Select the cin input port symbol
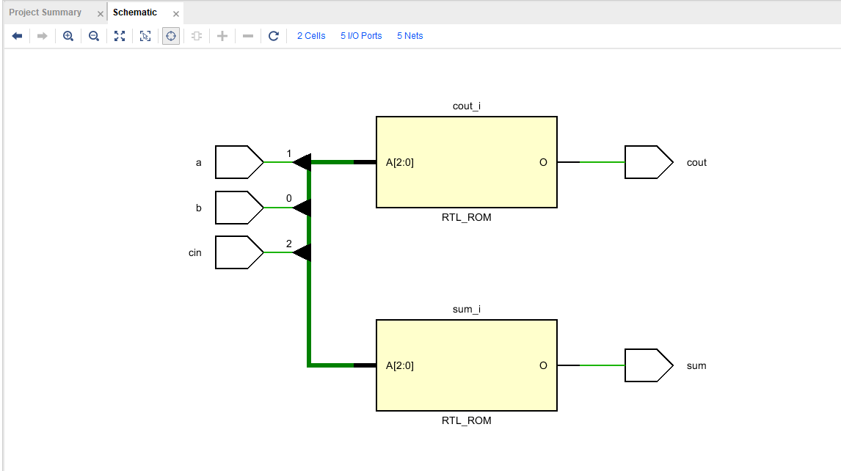This screenshot has width=841, height=471. click(x=238, y=252)
